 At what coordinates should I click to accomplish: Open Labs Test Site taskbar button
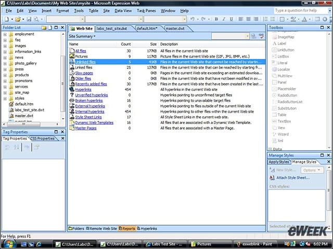coord(165,244)
